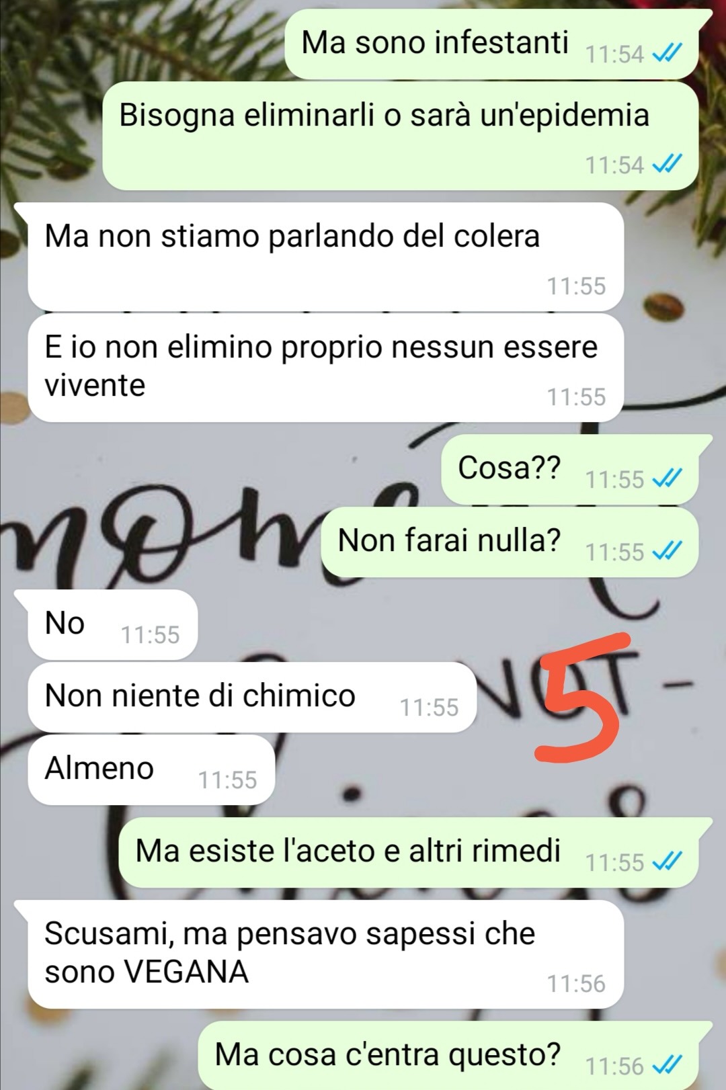Tap the 11:56 timestamp on the VEGANA message
Viewport: 726px width, 1090px height.
coord(576,984)
